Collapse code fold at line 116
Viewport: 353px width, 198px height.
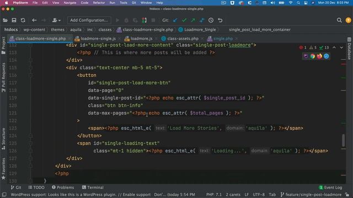tap(31, 75)
